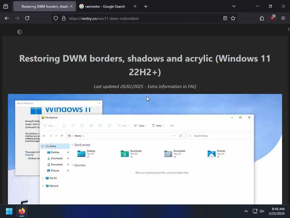Focus the rentry.co address bar
The image size is (290, 218).
pyautogui.click(x=144, y=18)
